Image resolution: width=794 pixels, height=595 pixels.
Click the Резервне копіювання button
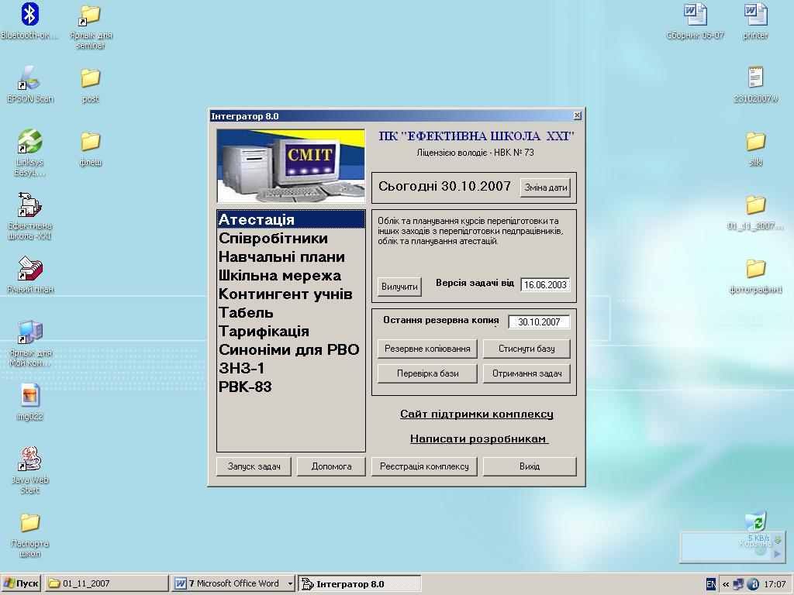427,349
